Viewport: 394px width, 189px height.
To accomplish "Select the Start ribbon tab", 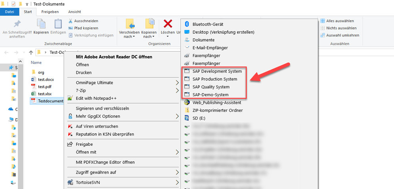I will 28,12.
